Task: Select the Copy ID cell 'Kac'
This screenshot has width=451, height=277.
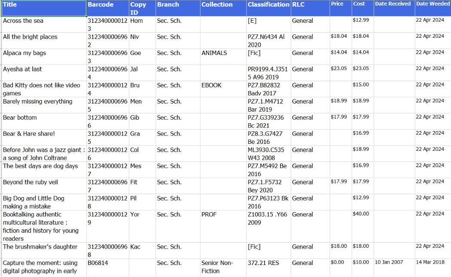Action: (142, 250)
